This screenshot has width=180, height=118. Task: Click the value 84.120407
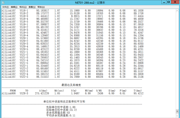pos(43,35)
